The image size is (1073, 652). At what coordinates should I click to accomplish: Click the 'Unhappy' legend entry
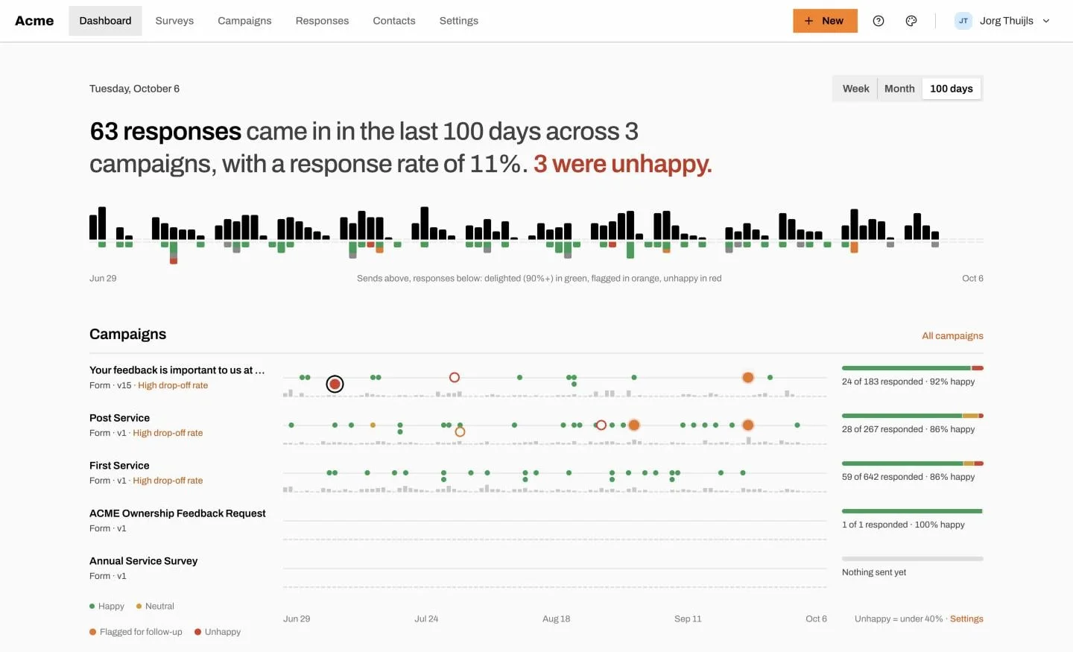(218, 632)
